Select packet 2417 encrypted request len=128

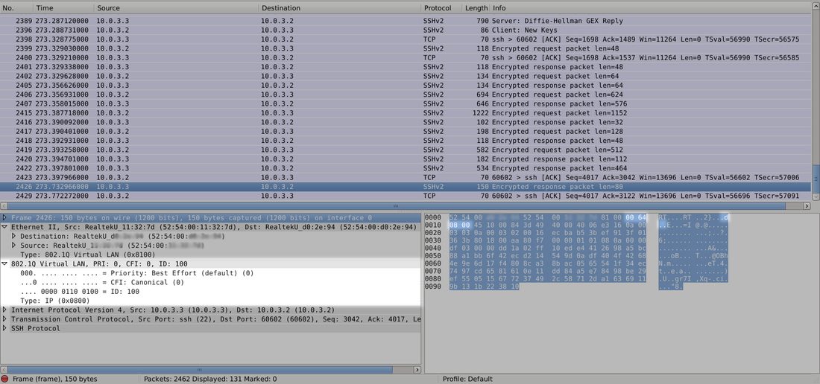(x=406, y=132)
